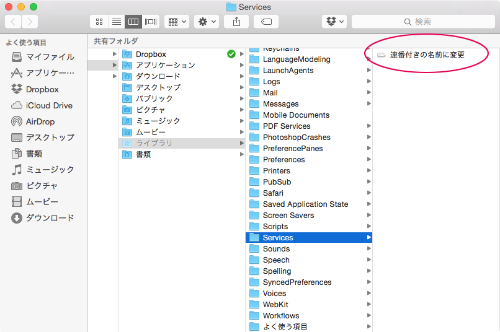Open Dropbox in the sidebar

click(35, 89)
